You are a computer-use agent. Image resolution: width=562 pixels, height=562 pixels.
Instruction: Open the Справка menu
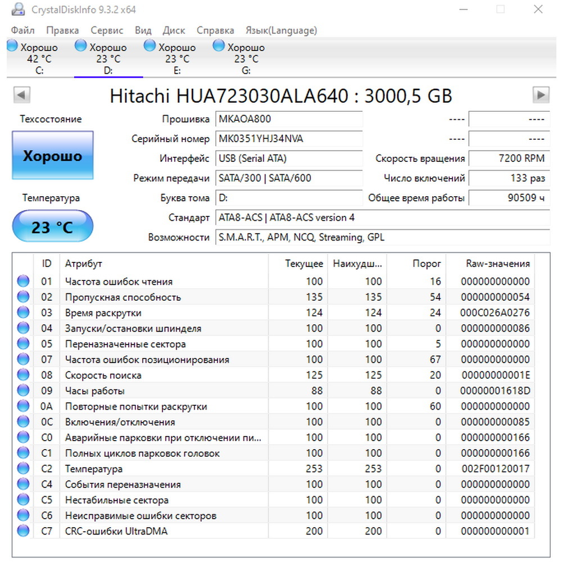[x=215, y=30]
